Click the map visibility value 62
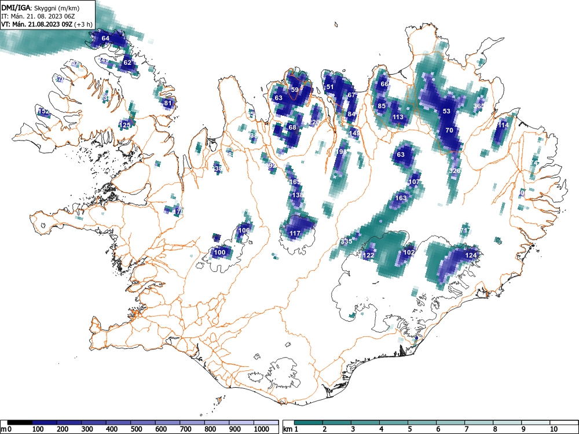This screenshot has height=434, width=579. click(x=127, y=62)
